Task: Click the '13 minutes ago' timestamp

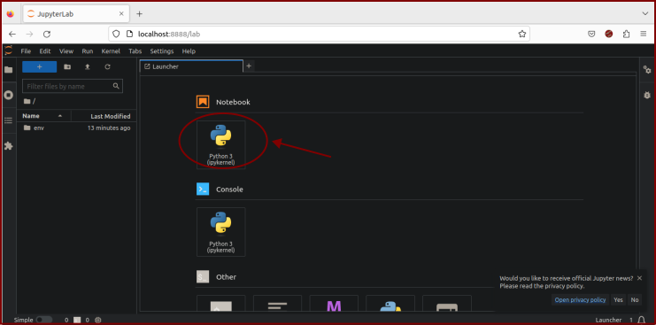Action: tap(109, 128)
